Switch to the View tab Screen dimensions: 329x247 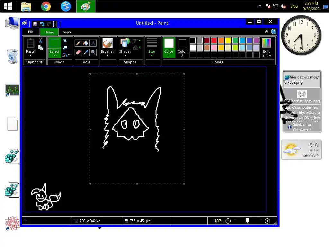point(67,32)
